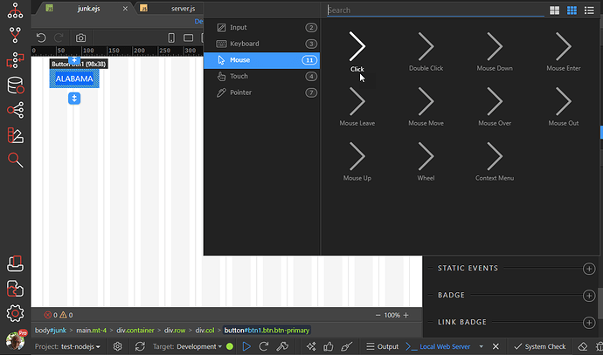Screen dimensions: 603x355
Task: Open the extensions puzzle sidebar icon
Action: [x=15, y=289]
